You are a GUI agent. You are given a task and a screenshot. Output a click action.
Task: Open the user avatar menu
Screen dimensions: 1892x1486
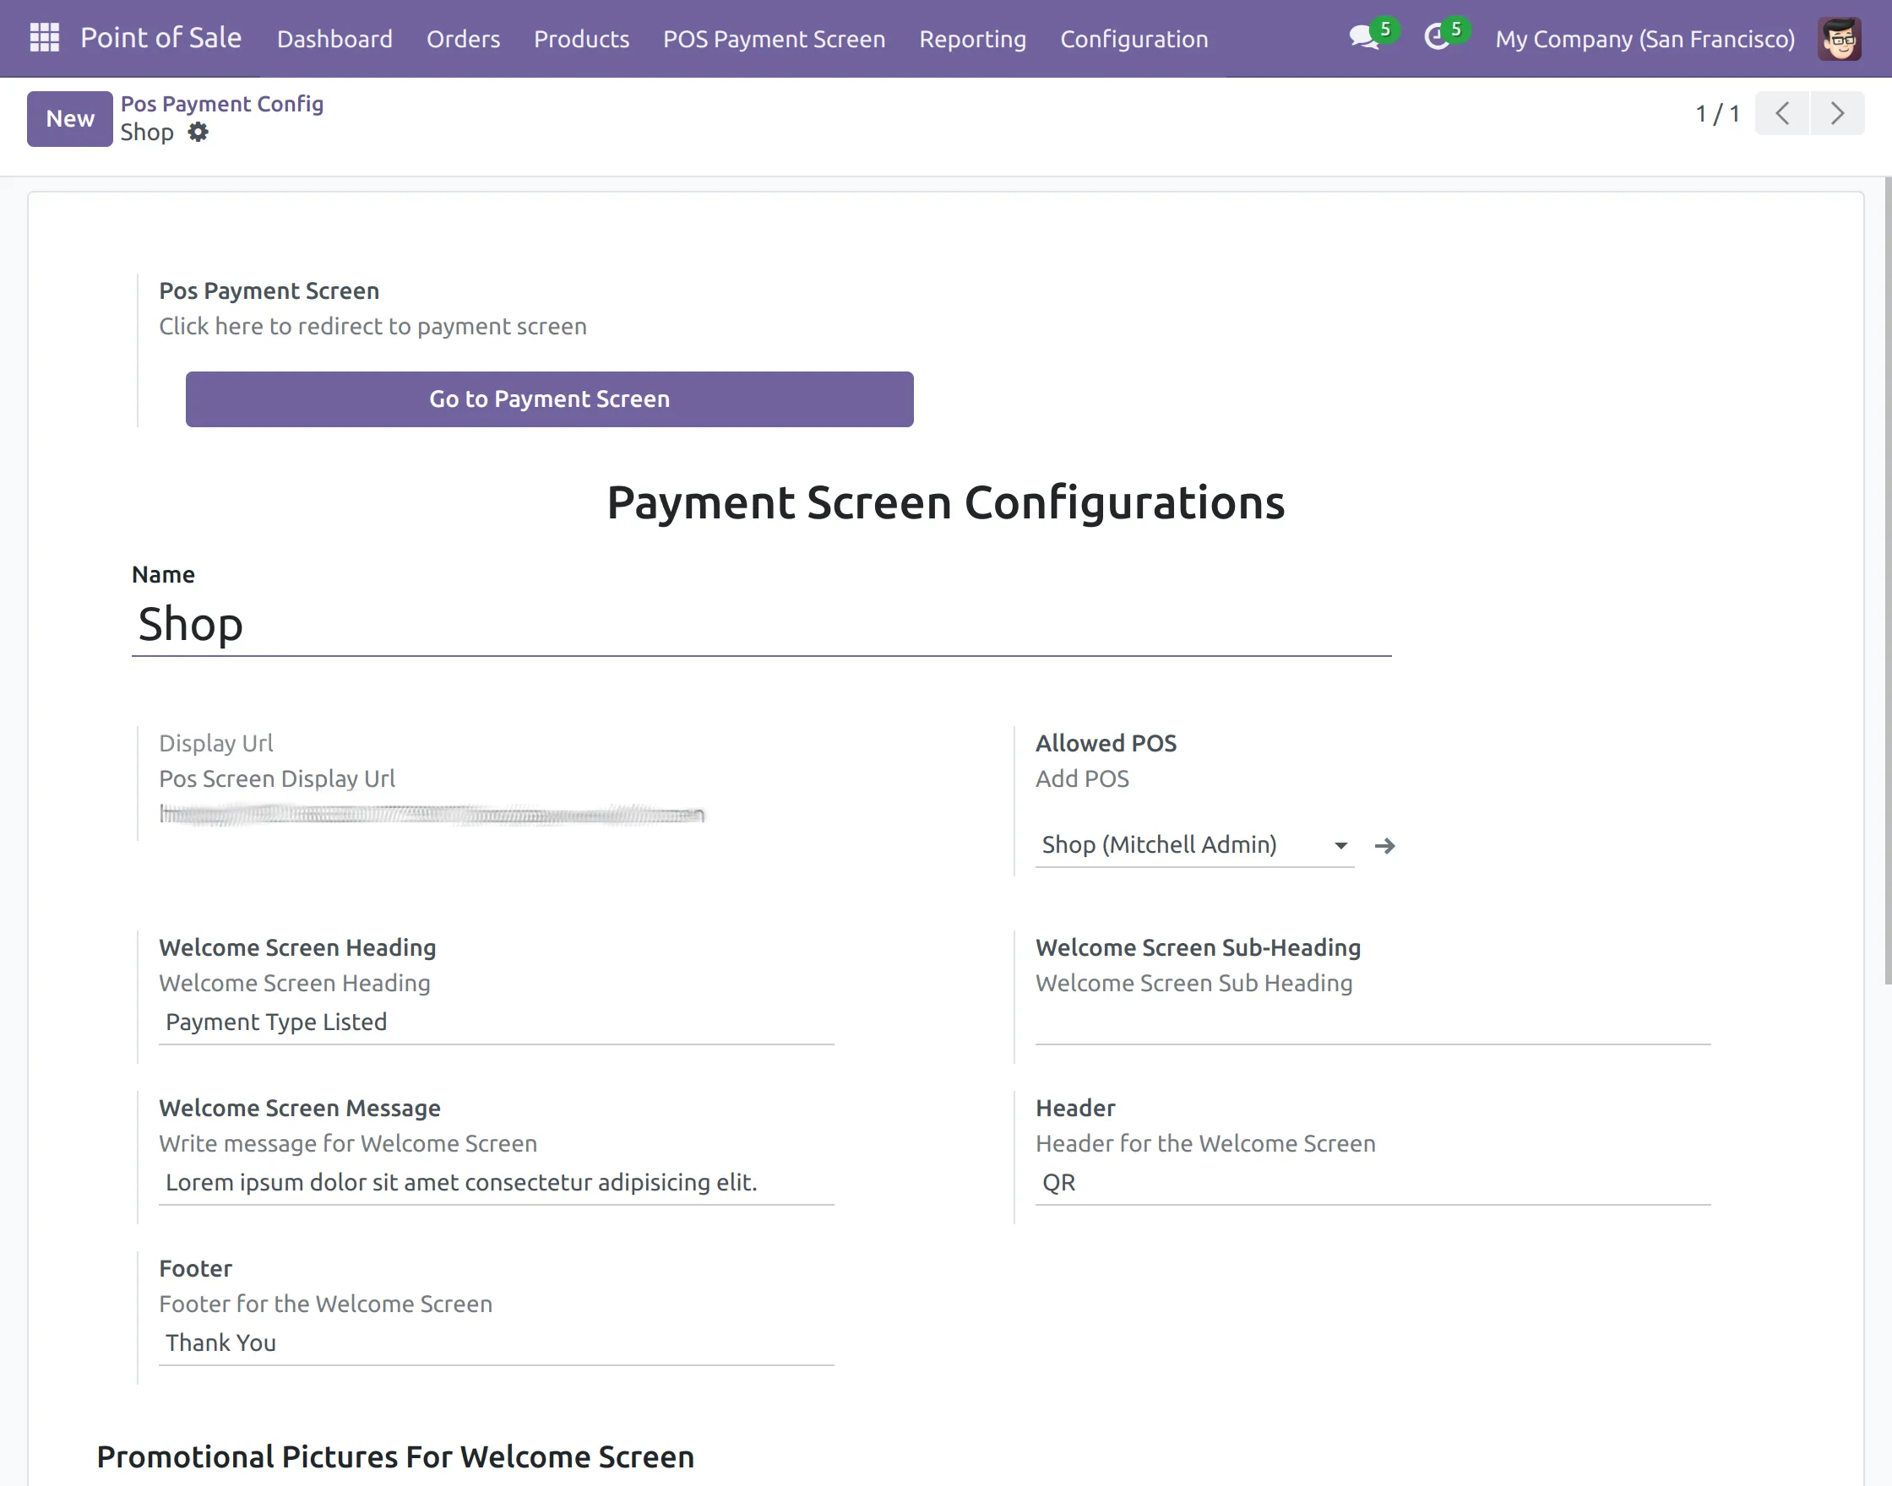coord(1839,37)
